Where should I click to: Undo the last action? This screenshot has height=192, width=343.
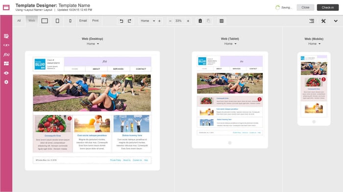click(122, 21)
